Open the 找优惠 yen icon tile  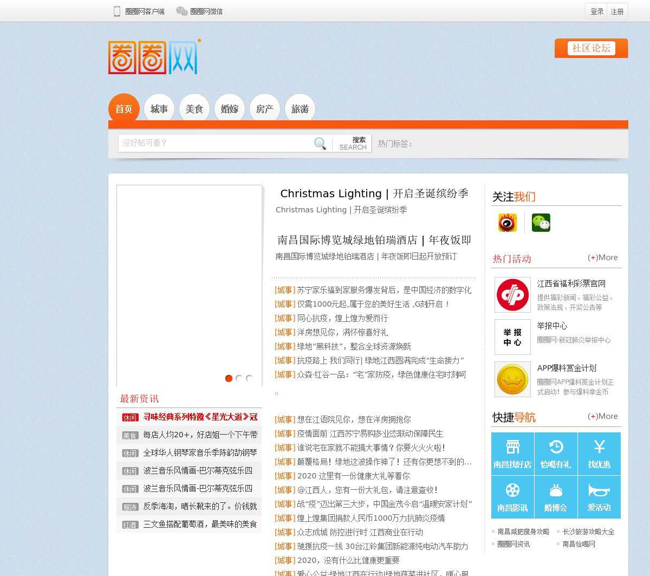click(x=599, y=454)
